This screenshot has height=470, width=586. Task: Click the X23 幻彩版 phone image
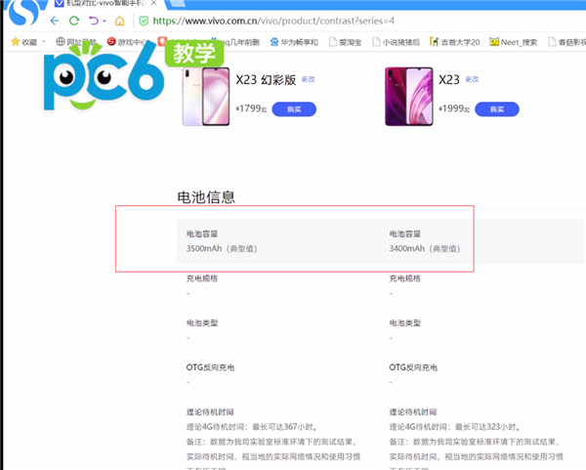pyautogui.click(x=206, y=97)
